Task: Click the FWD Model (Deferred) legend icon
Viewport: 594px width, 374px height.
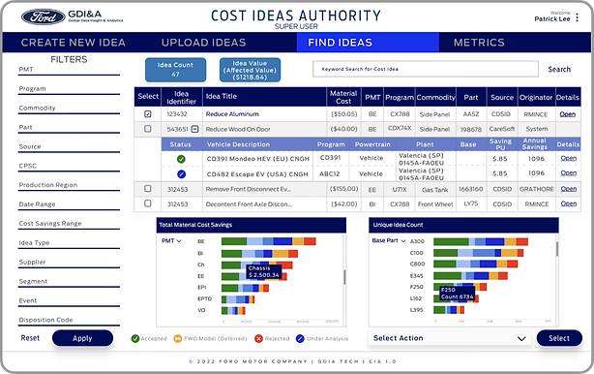Action: 178,339
